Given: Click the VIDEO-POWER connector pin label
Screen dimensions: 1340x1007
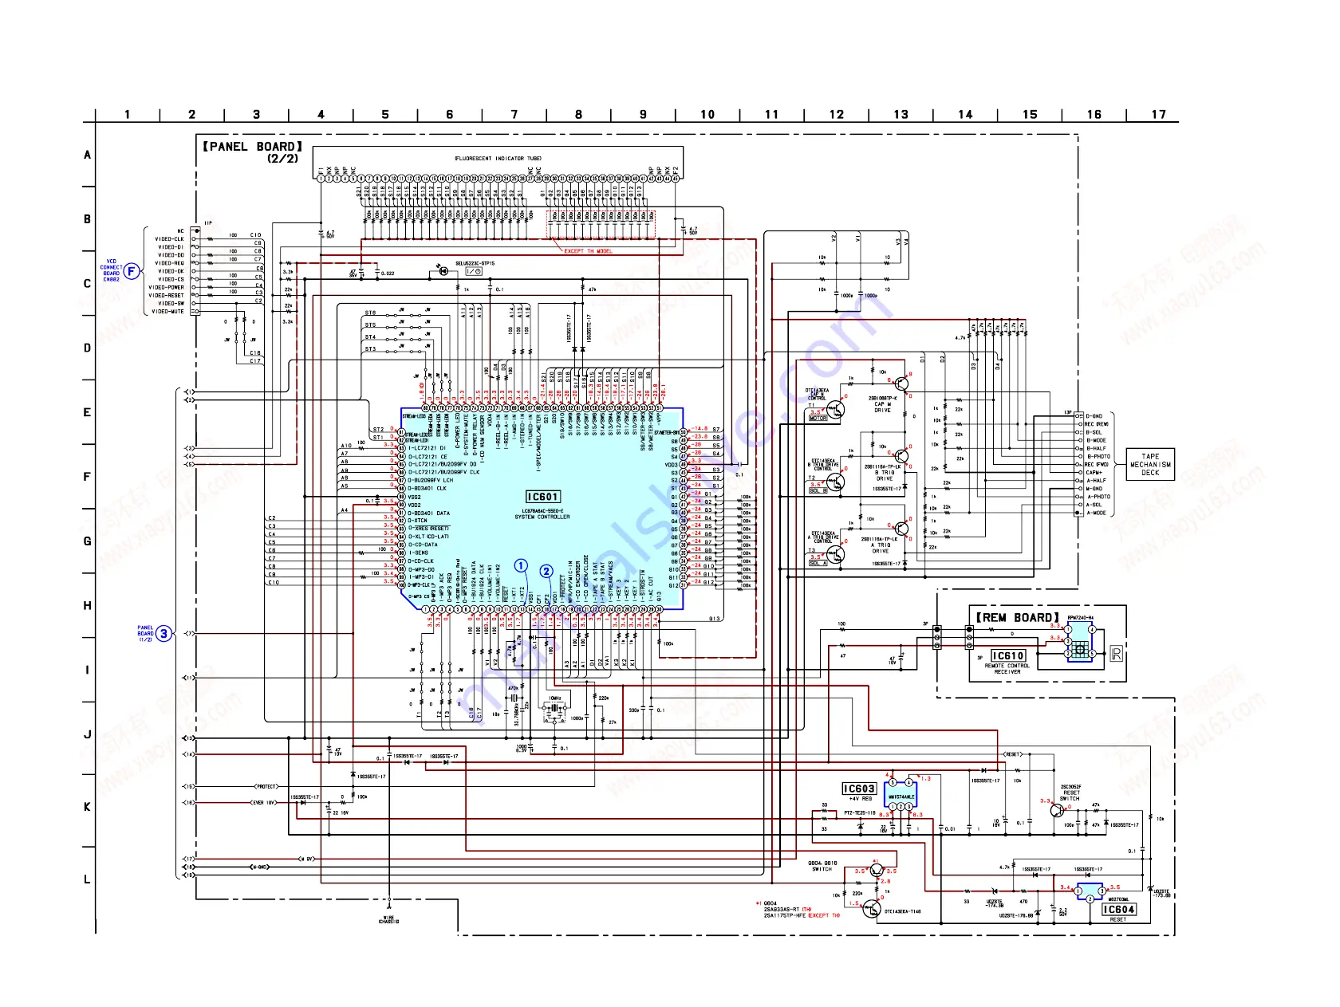Looking at the screenshot, I should point(166,288).
